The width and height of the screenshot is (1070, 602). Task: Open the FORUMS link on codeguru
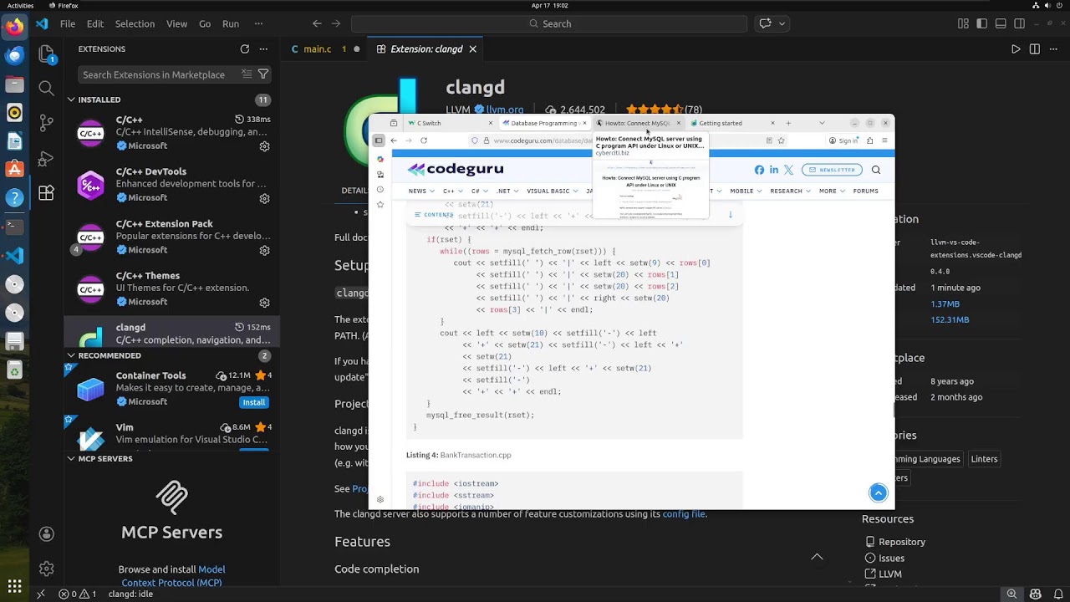(x=865, y=191)
